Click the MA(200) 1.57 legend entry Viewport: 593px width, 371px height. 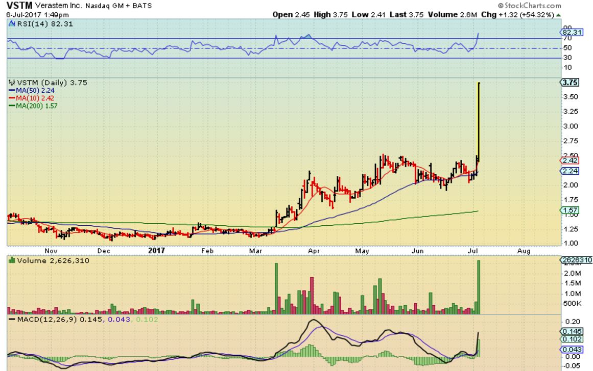[x=33, y=106]
